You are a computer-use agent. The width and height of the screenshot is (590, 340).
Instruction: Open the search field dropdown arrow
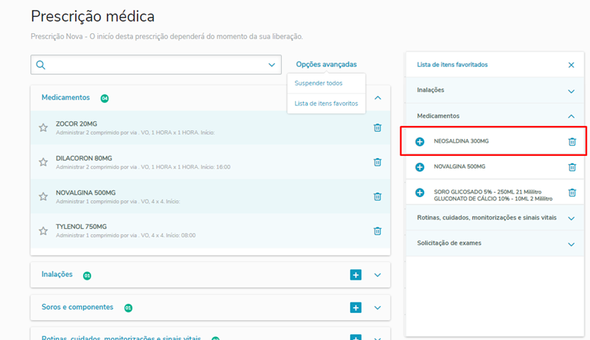(271, 65)
